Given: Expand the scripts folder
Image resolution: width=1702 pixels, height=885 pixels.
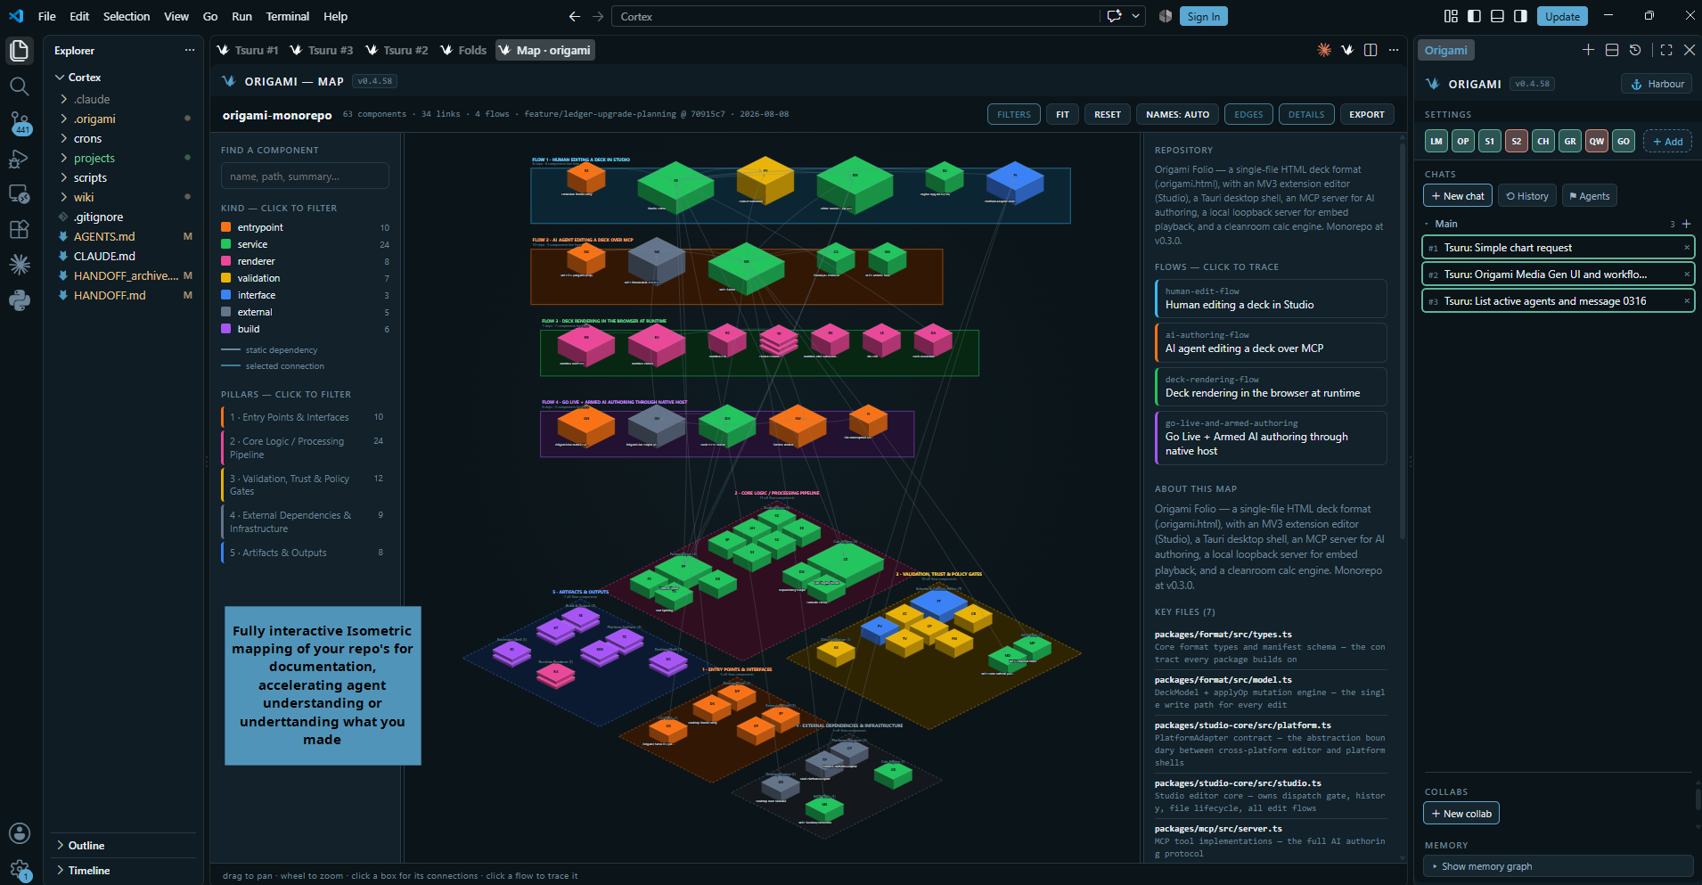Looking at the screenshot, I should click(64, 177).
